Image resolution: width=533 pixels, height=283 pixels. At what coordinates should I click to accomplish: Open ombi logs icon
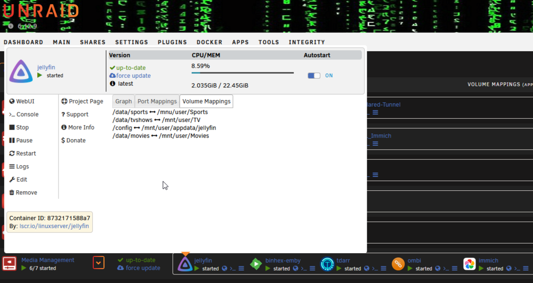(455, 269)
